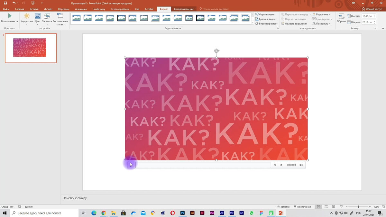Expand the Восстановить макет dropdown arrow
The width and height of the screenshot is (386, 217).
tap(64, 24)
